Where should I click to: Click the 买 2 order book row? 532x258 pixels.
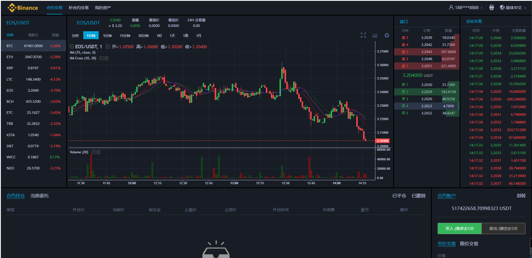click(x=427, y=92)
